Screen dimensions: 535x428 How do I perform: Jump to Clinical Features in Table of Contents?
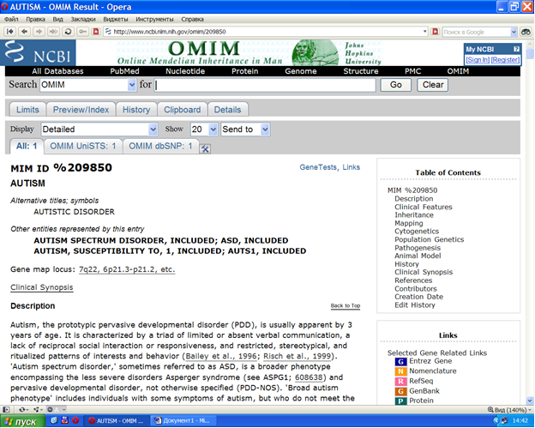click(423, 207)
